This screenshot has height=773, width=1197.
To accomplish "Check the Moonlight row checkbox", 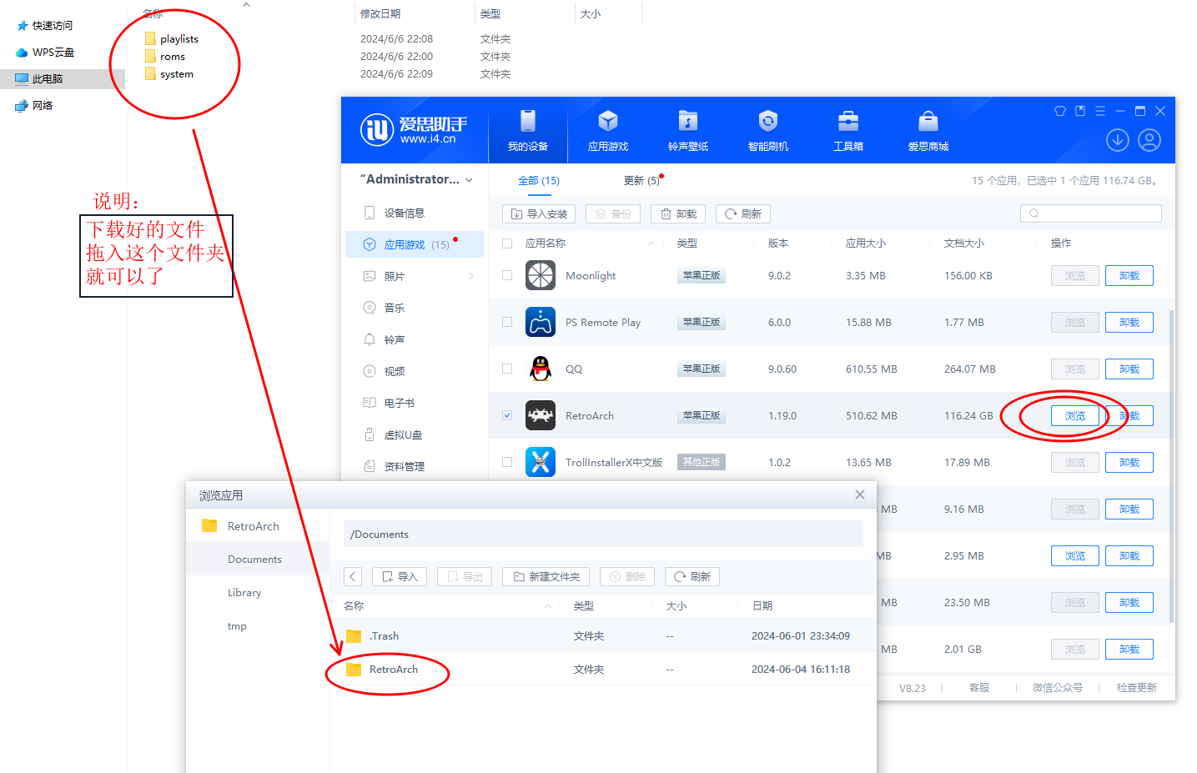I will click(507, 275).
